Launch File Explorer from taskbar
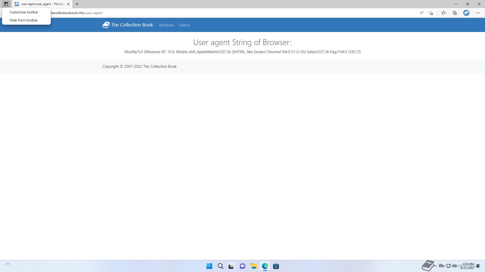The image size is (485, 272). (254, 266)
